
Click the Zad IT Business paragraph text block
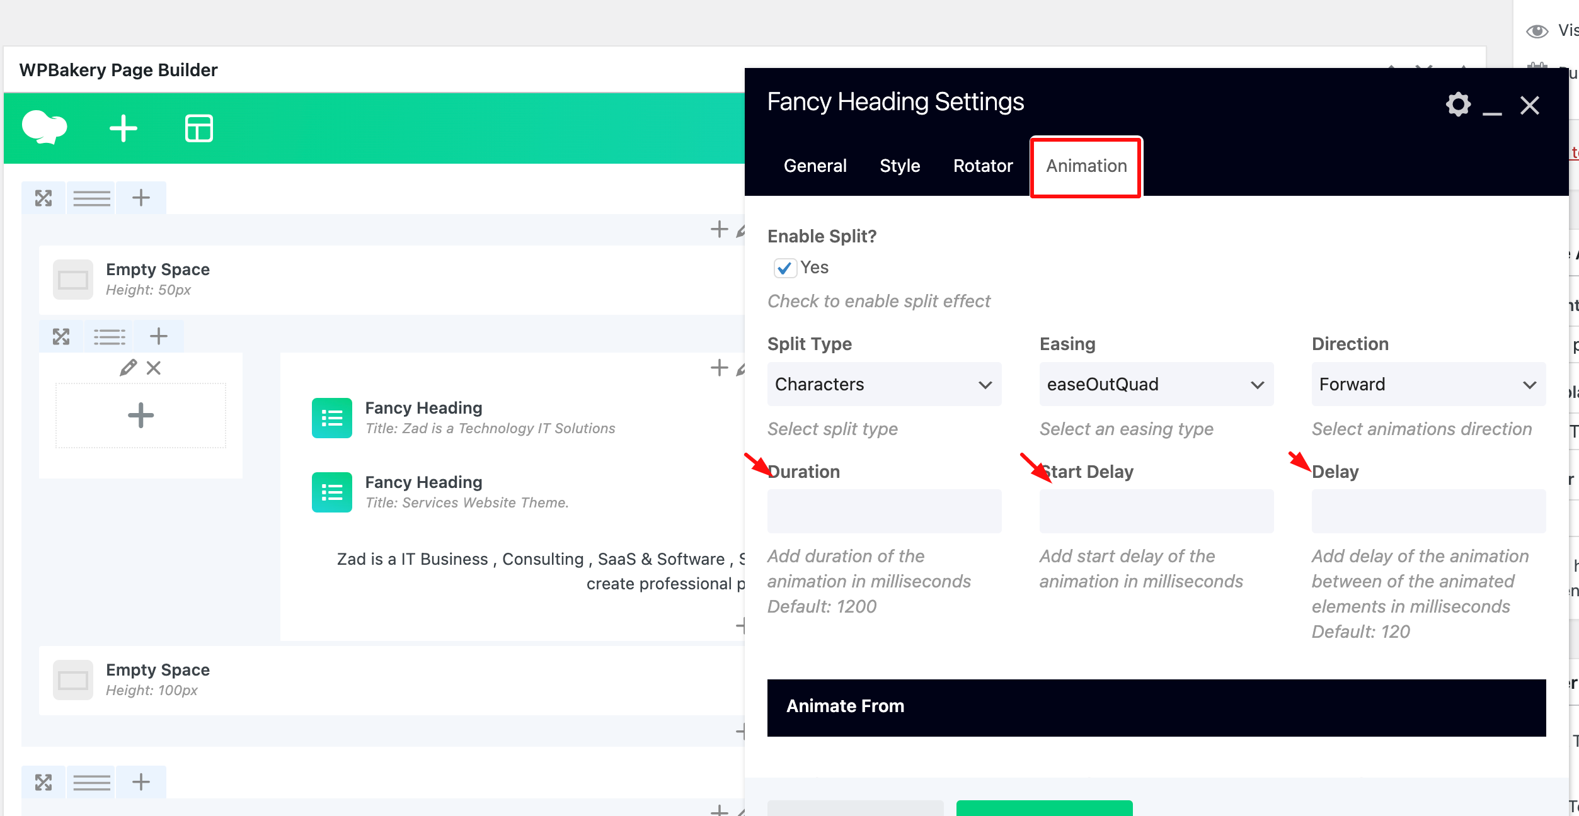click(541, 571)
